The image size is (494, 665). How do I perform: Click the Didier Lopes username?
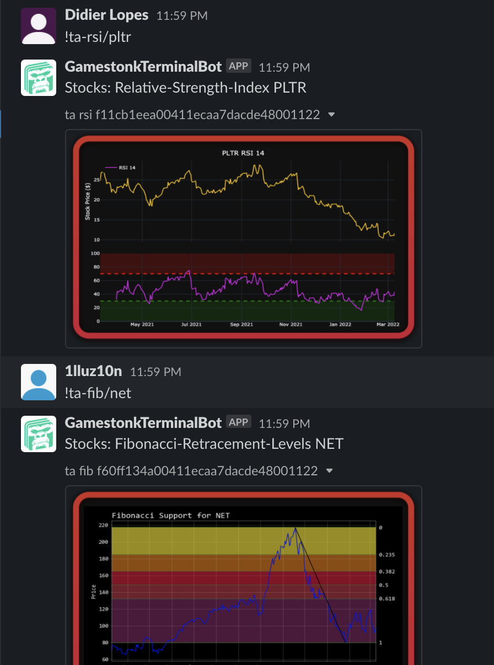[x=106, y=15]
